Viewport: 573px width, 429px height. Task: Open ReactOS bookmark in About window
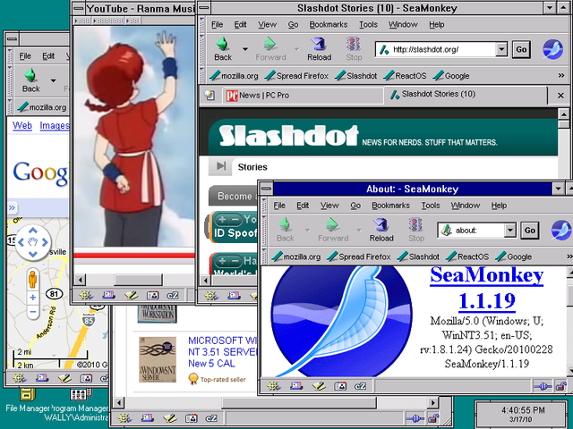[x=467, y=257]
